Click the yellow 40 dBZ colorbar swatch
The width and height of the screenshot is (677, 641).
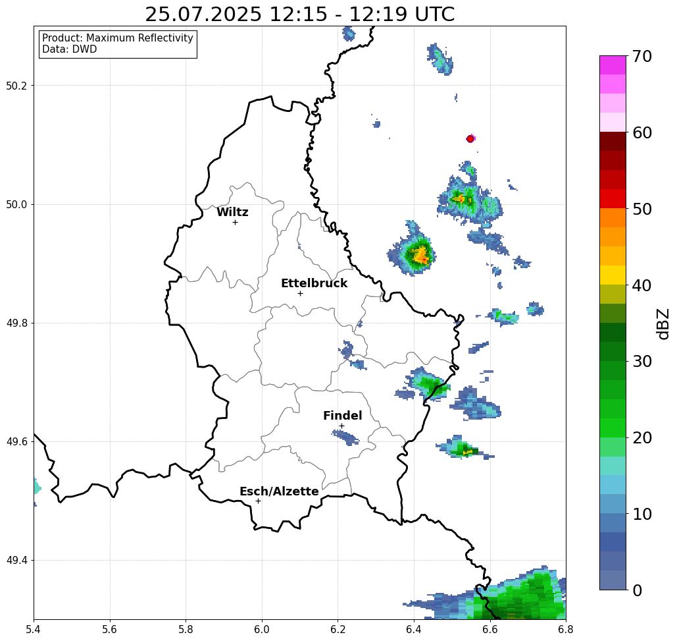click(x=613, y=275)
